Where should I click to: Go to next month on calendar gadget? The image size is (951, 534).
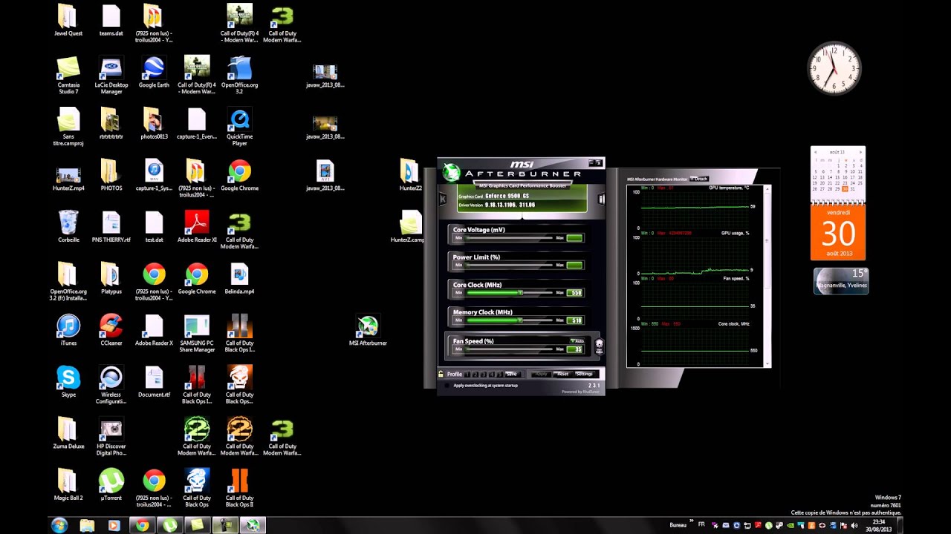click(860, 151)
